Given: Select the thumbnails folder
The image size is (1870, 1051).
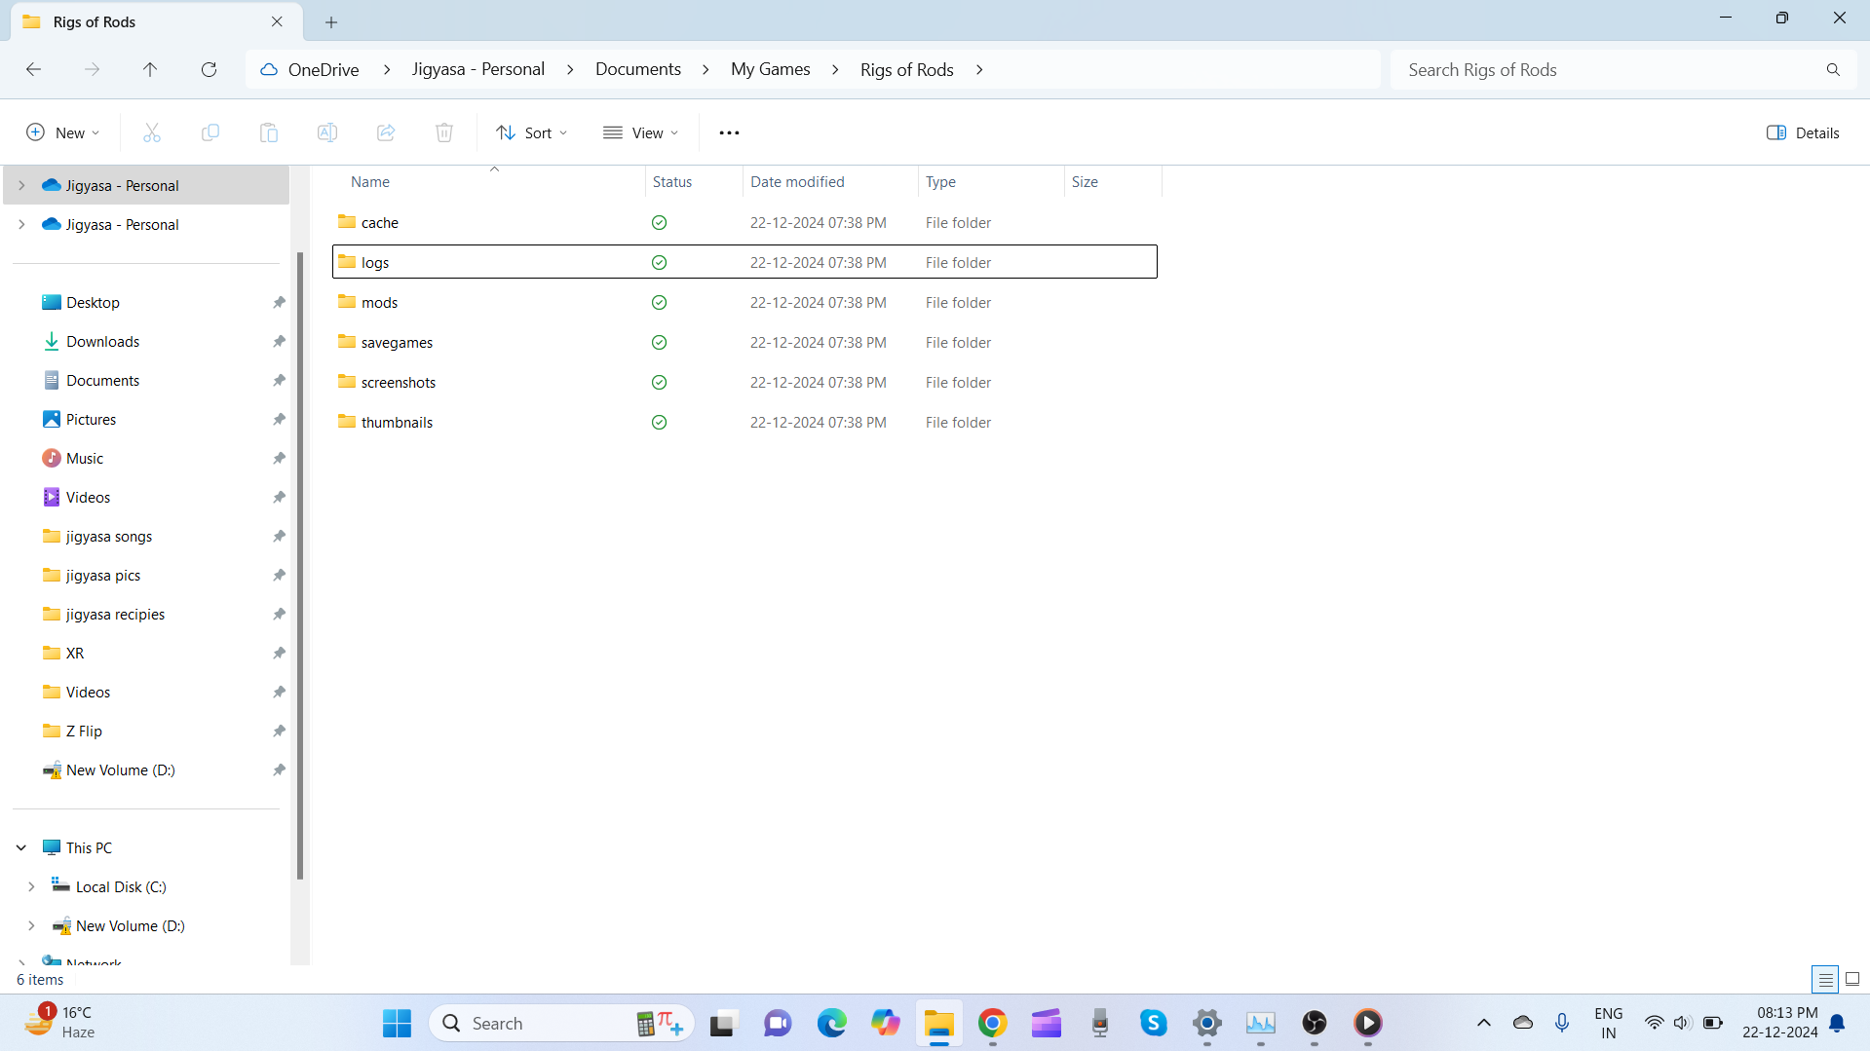Looking at the screenshot, I should pyautogui.click(x=744, y=422).
